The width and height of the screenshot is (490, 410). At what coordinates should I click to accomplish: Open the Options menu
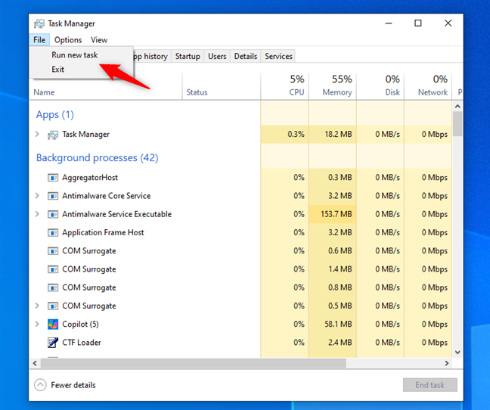(68, 40)
